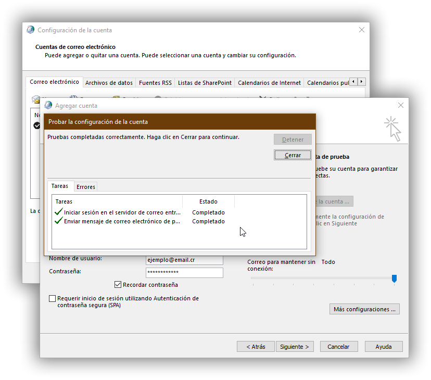Viewport: 431px width, 380px height.
Task: Enable Autenticación de contraseña segura (SPA)
Action: pos(53,298)
